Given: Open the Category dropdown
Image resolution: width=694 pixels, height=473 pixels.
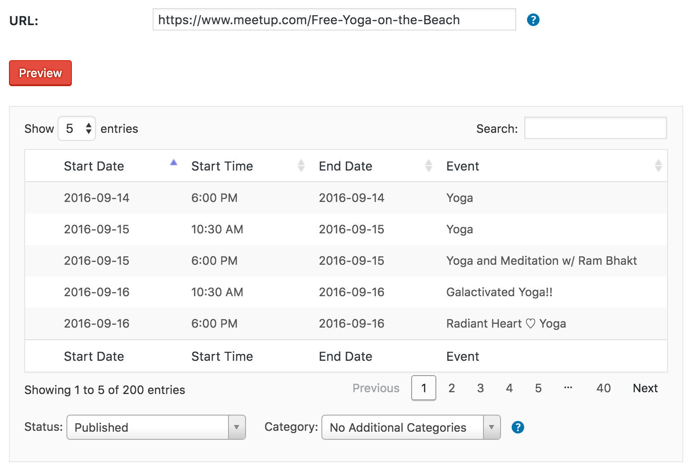Looking at the screenshot, I should (x=411, y=427).
